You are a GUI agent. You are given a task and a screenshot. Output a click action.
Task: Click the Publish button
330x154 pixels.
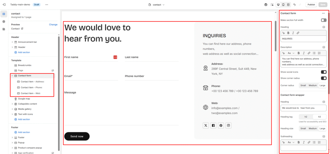(x=311, y=5)
